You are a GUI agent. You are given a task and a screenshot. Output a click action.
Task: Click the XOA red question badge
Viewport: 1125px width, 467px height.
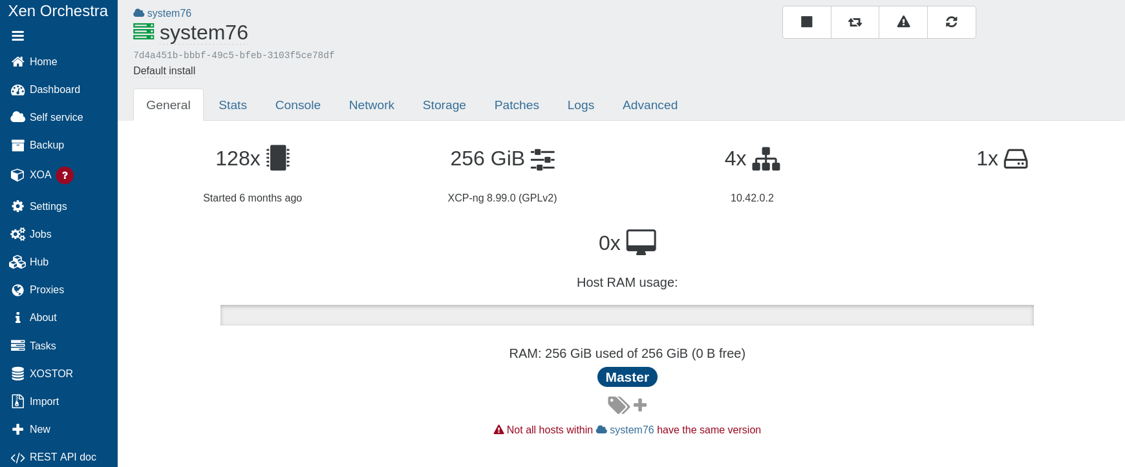65,175
